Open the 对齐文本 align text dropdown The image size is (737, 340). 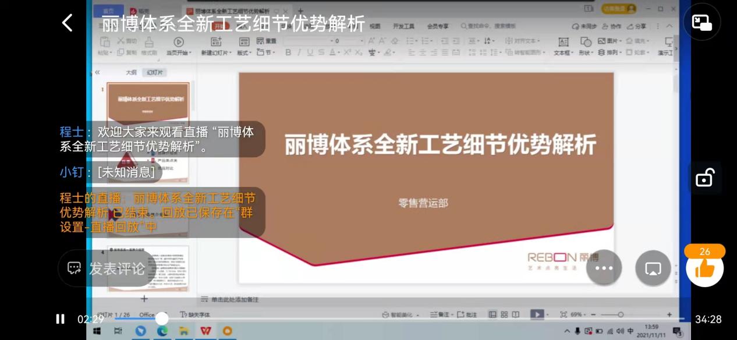click(x=523, y=41)
